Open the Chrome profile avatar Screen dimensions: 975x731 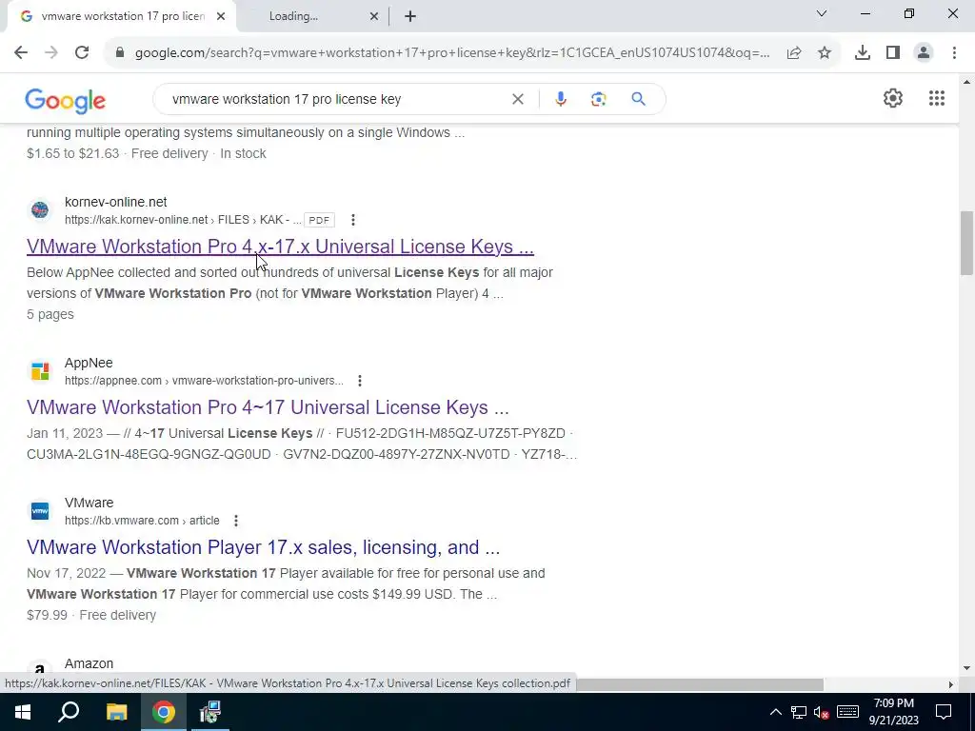(924, 53)
